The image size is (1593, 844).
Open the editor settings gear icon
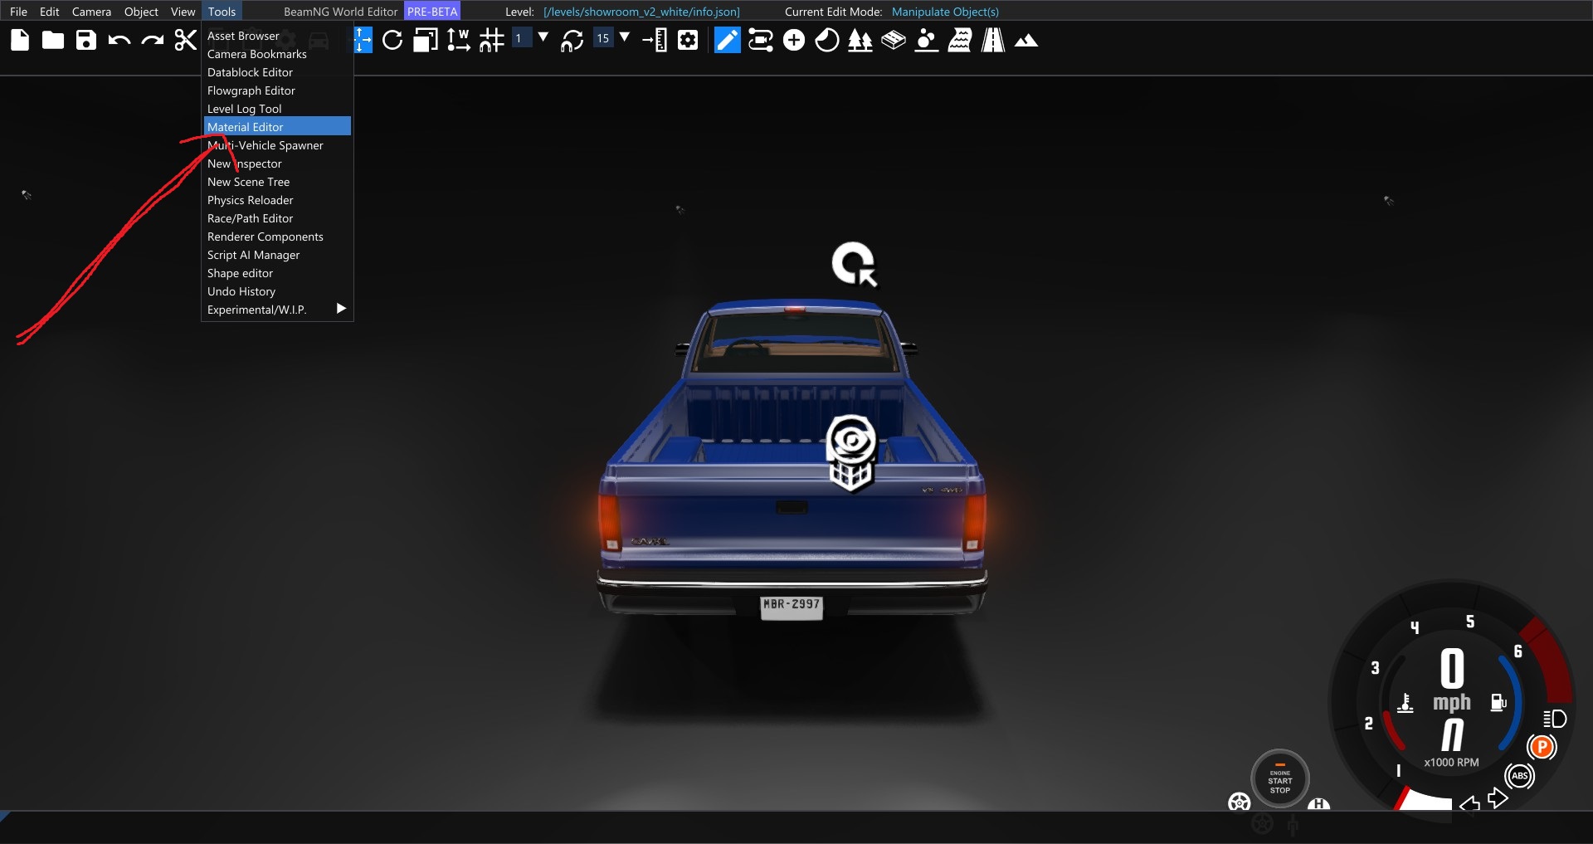(x=688, y=40)
